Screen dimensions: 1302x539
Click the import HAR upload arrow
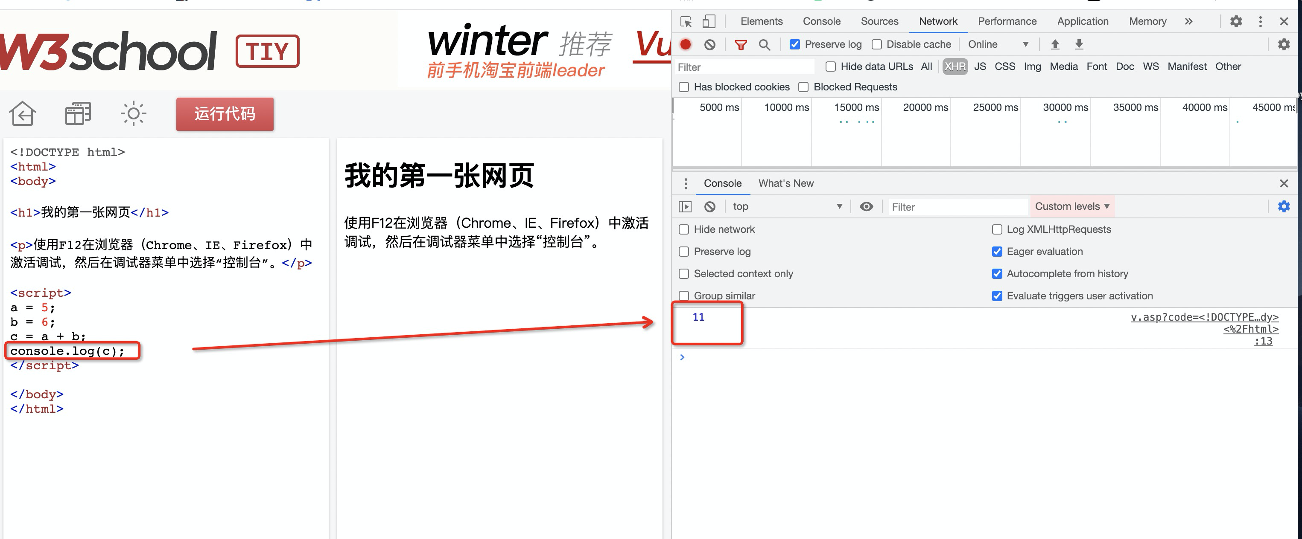[1055, 44]
